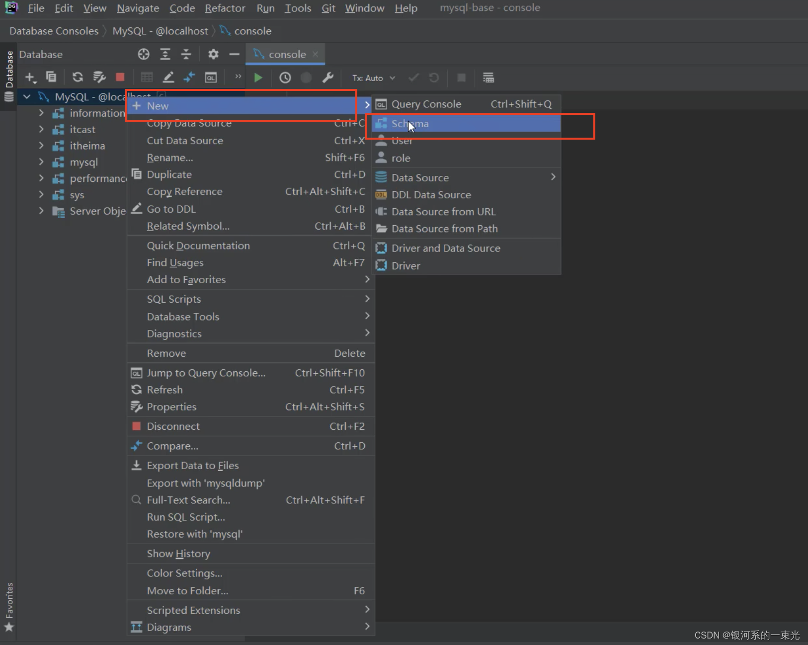Screen dimensions: 808x645
Task: Expand the performance_schema node
Action: (41, 178)
